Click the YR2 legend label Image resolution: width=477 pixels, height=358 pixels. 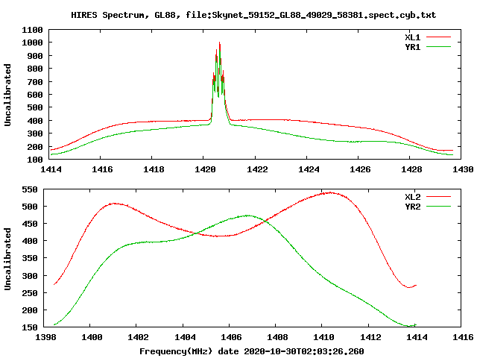[x=412, y=207]
